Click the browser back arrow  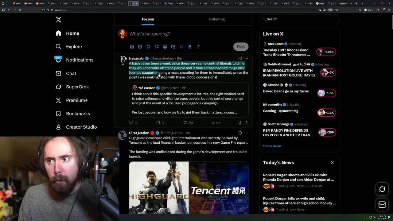tap(9, 10)
